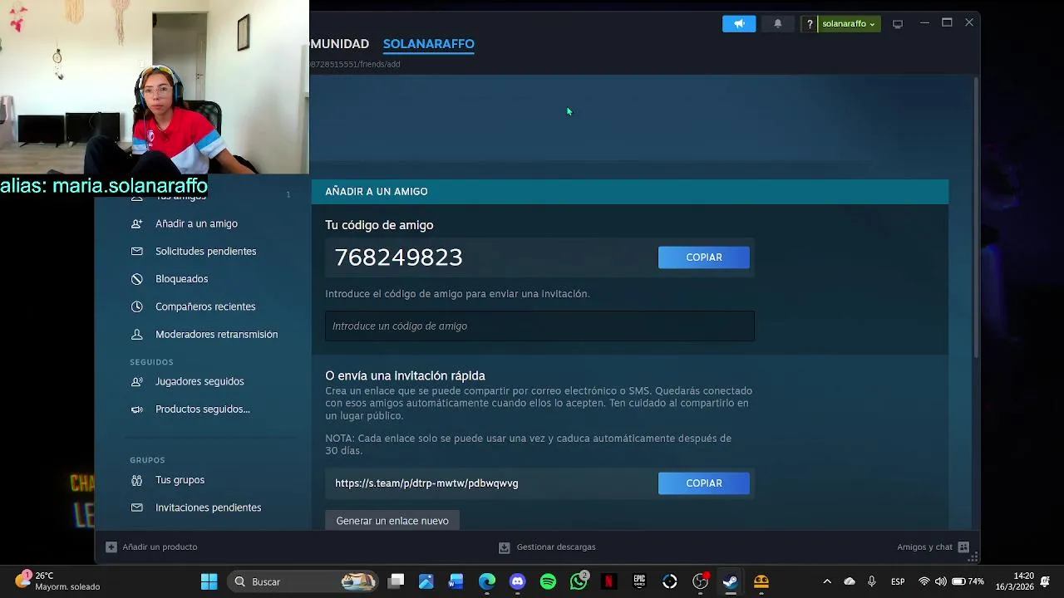Image resolution: width=1064 pixels, height=598 pixels.
Task: Expand the solanaraffo account dropdown
Action: coord(849,24)
